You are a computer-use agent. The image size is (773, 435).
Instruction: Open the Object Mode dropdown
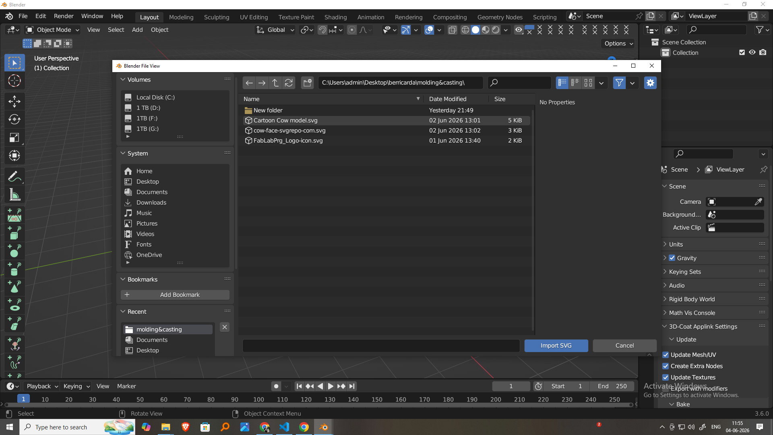coord(53,30)
